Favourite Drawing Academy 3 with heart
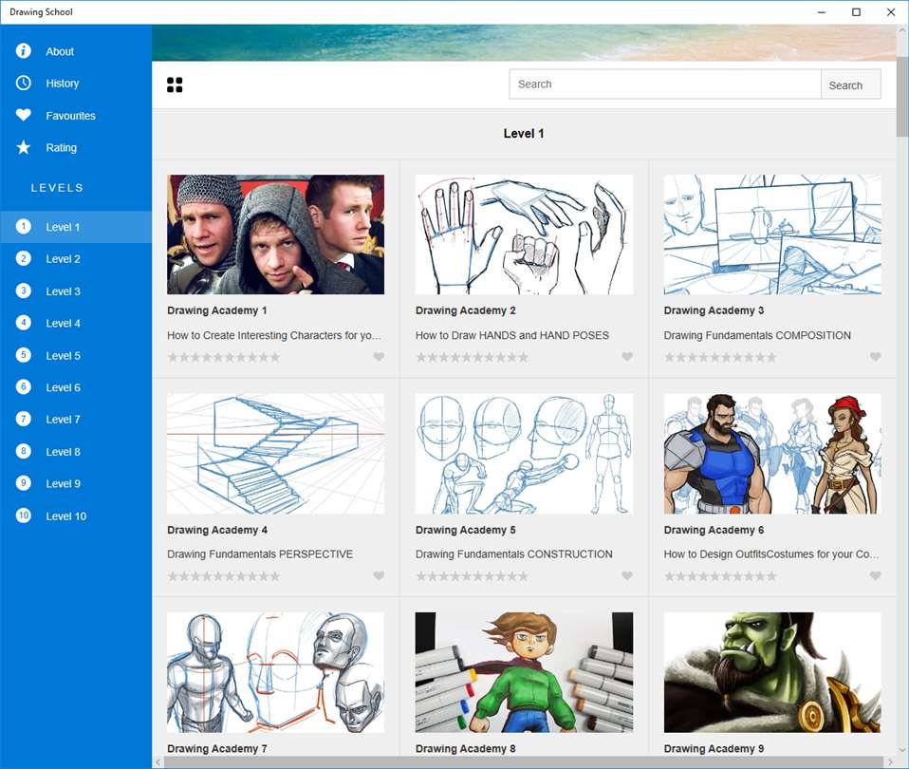Screen dimensions: 909x769 [x=876, y=357]
